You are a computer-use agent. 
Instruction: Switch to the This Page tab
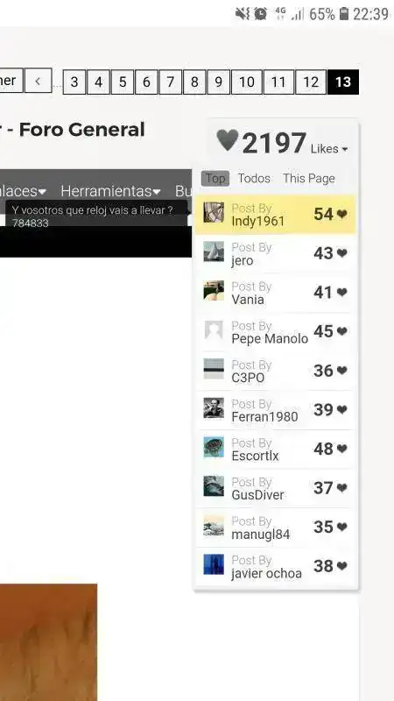[309, 179]
